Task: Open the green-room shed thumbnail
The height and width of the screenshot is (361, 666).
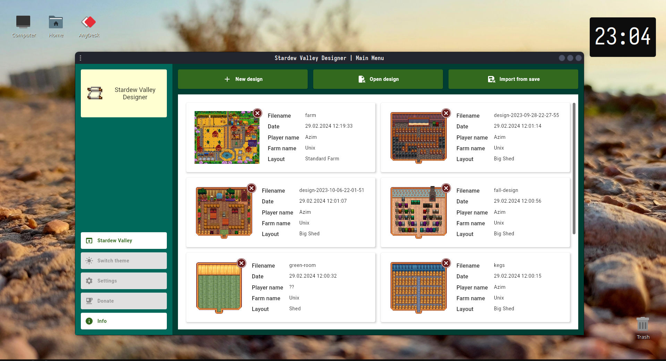Action: tap(219, 287)
